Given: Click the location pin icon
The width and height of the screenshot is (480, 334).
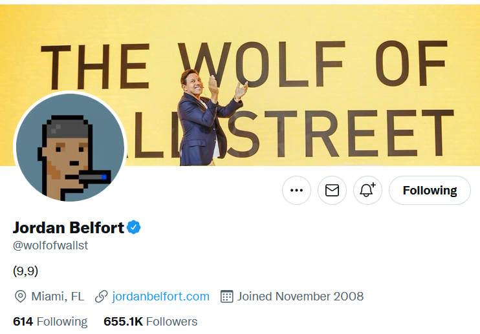Looking at the screenshot, I should click(x=21, y=297).
